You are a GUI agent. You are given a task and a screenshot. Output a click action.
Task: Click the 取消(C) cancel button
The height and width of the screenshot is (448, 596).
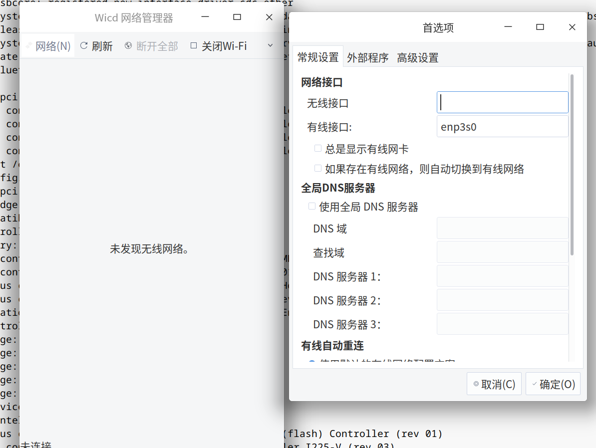(x=494, y=384)
